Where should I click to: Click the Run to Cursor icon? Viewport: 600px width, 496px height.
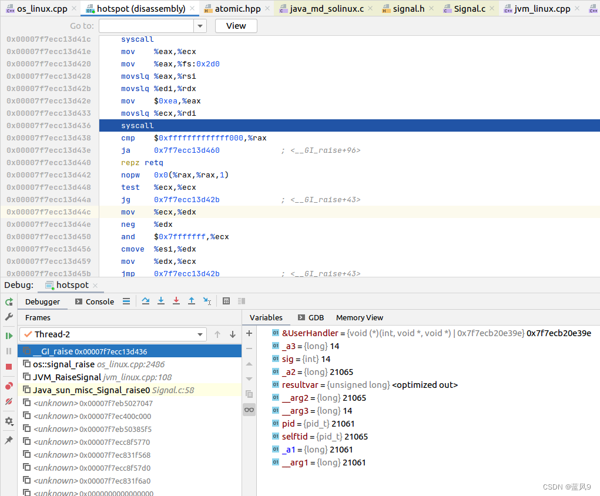point(207,301)
